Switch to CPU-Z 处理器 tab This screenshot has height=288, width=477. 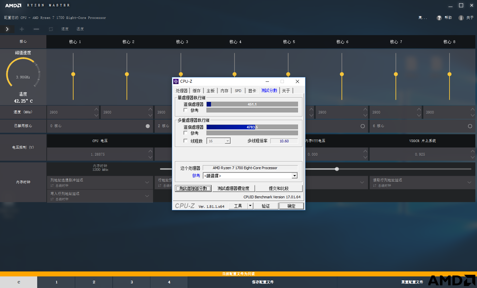pyautogui.click(x=182, y=91)
